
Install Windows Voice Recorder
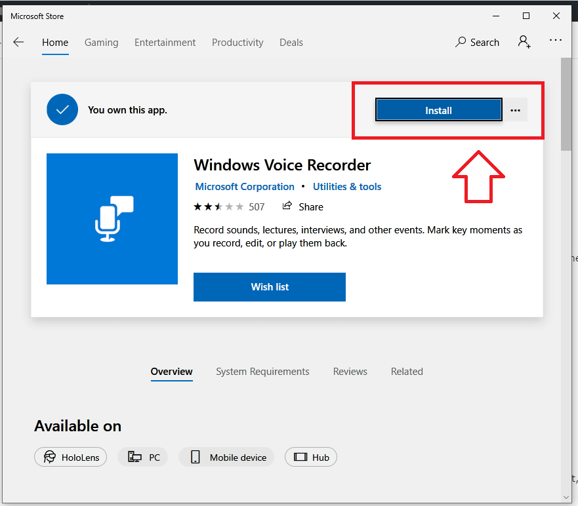(439, 109)
